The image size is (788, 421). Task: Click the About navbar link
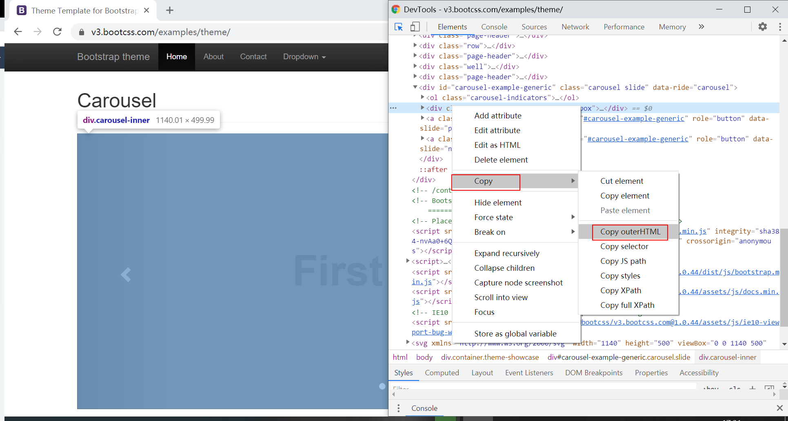(213, 57)
